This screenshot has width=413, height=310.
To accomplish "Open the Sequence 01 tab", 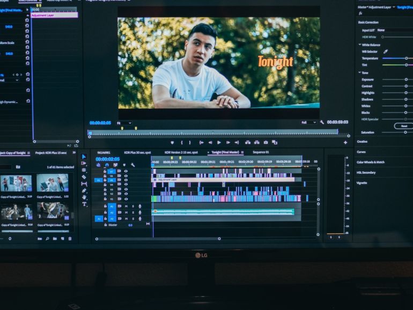I will tap(261, 152).
